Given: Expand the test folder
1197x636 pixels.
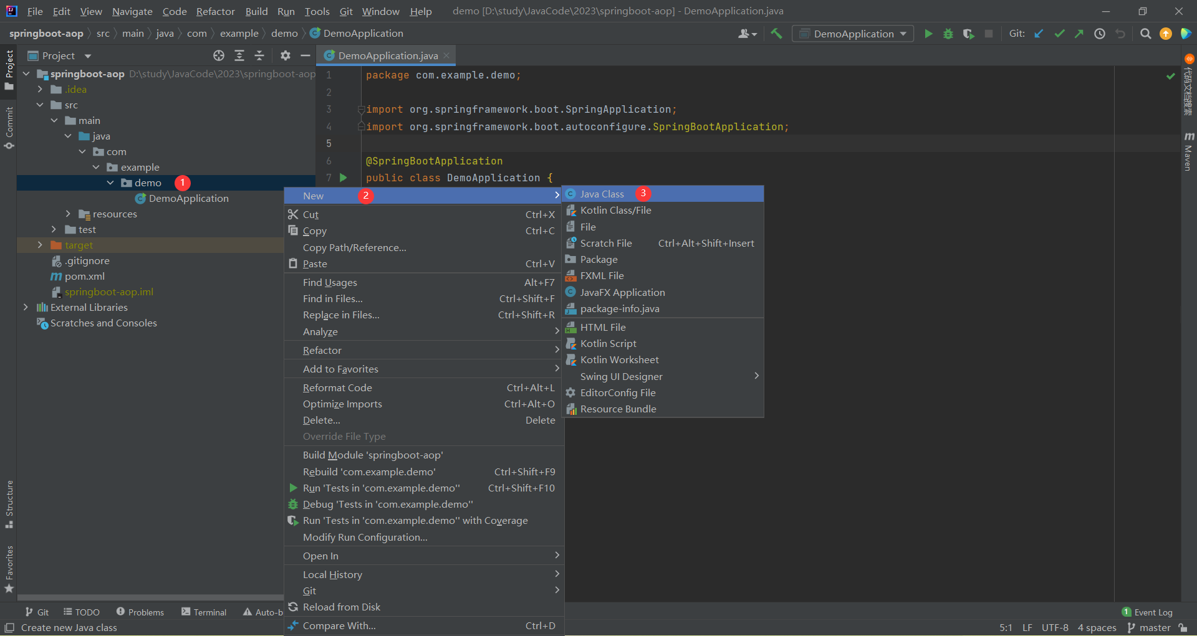Looking at the screenshot, I should point(54,229).
